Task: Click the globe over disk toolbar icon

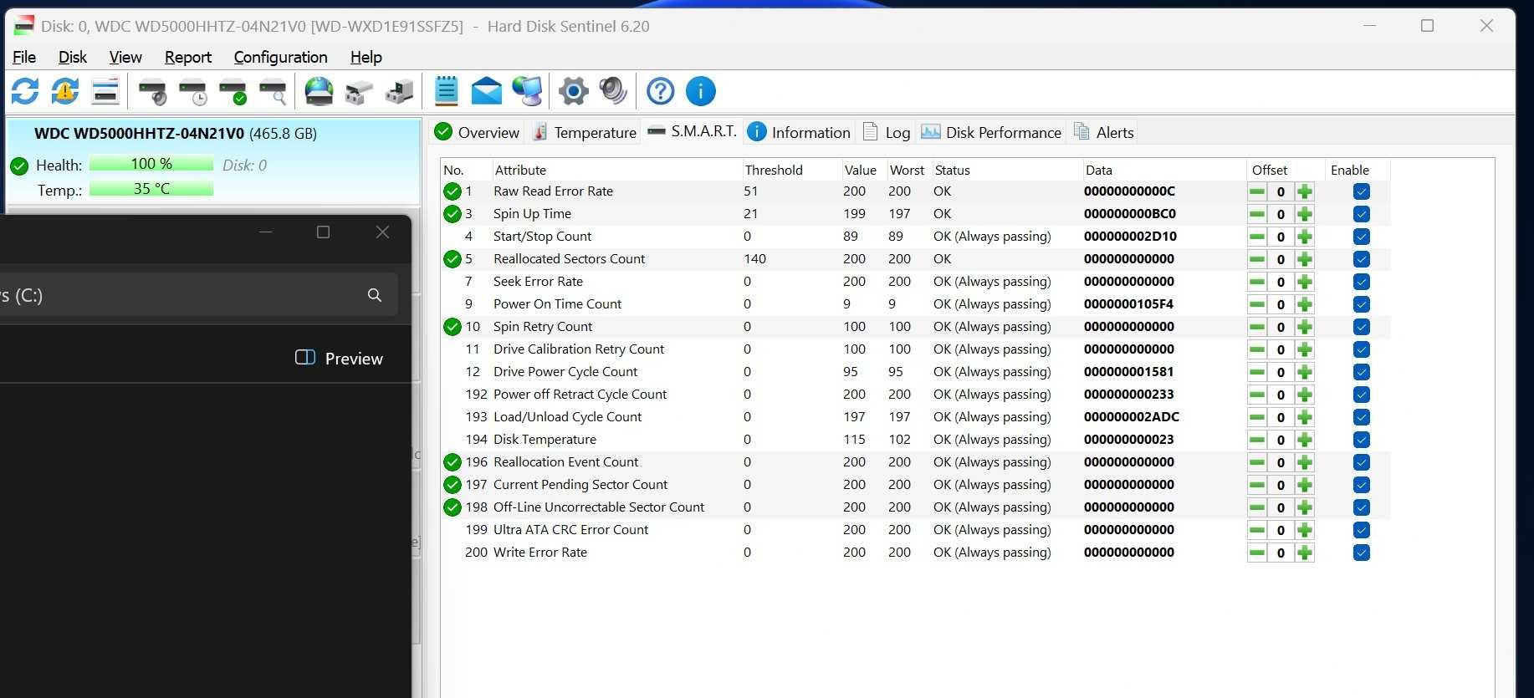Action: pyautogui.click(x=319, y=91)
